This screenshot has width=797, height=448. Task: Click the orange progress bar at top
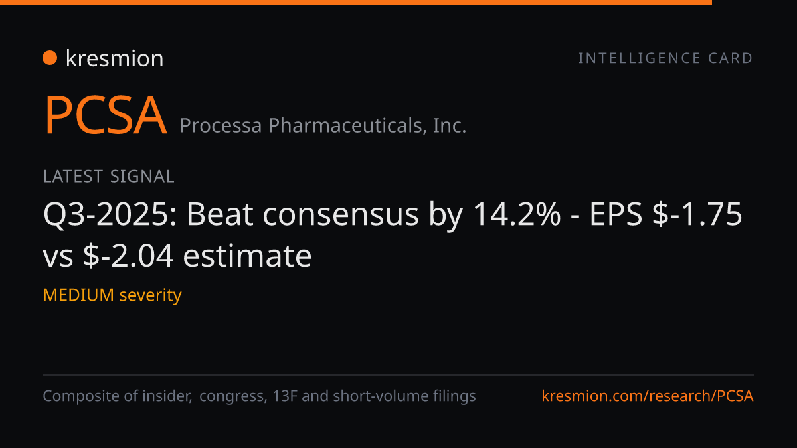tap(356, 3)
